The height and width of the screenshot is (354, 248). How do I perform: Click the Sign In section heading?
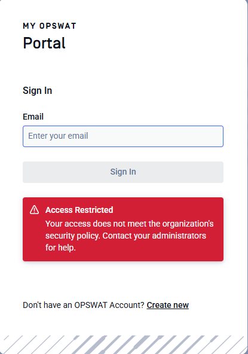pos(38,91)
